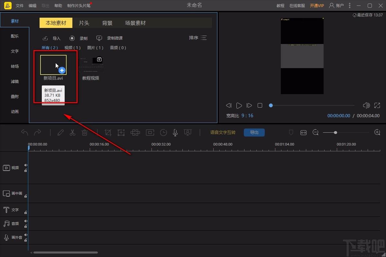The width and height of the screenshot is (386, 257).
Task: Click the 账户 account icon
Action: [x=332, y=5]
